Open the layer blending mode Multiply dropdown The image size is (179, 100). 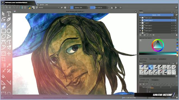[156, 12]
